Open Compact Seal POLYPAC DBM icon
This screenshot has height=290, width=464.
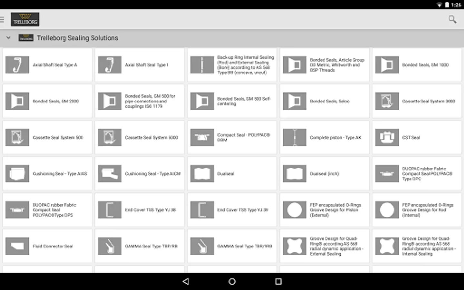click(x=202, y=137)
